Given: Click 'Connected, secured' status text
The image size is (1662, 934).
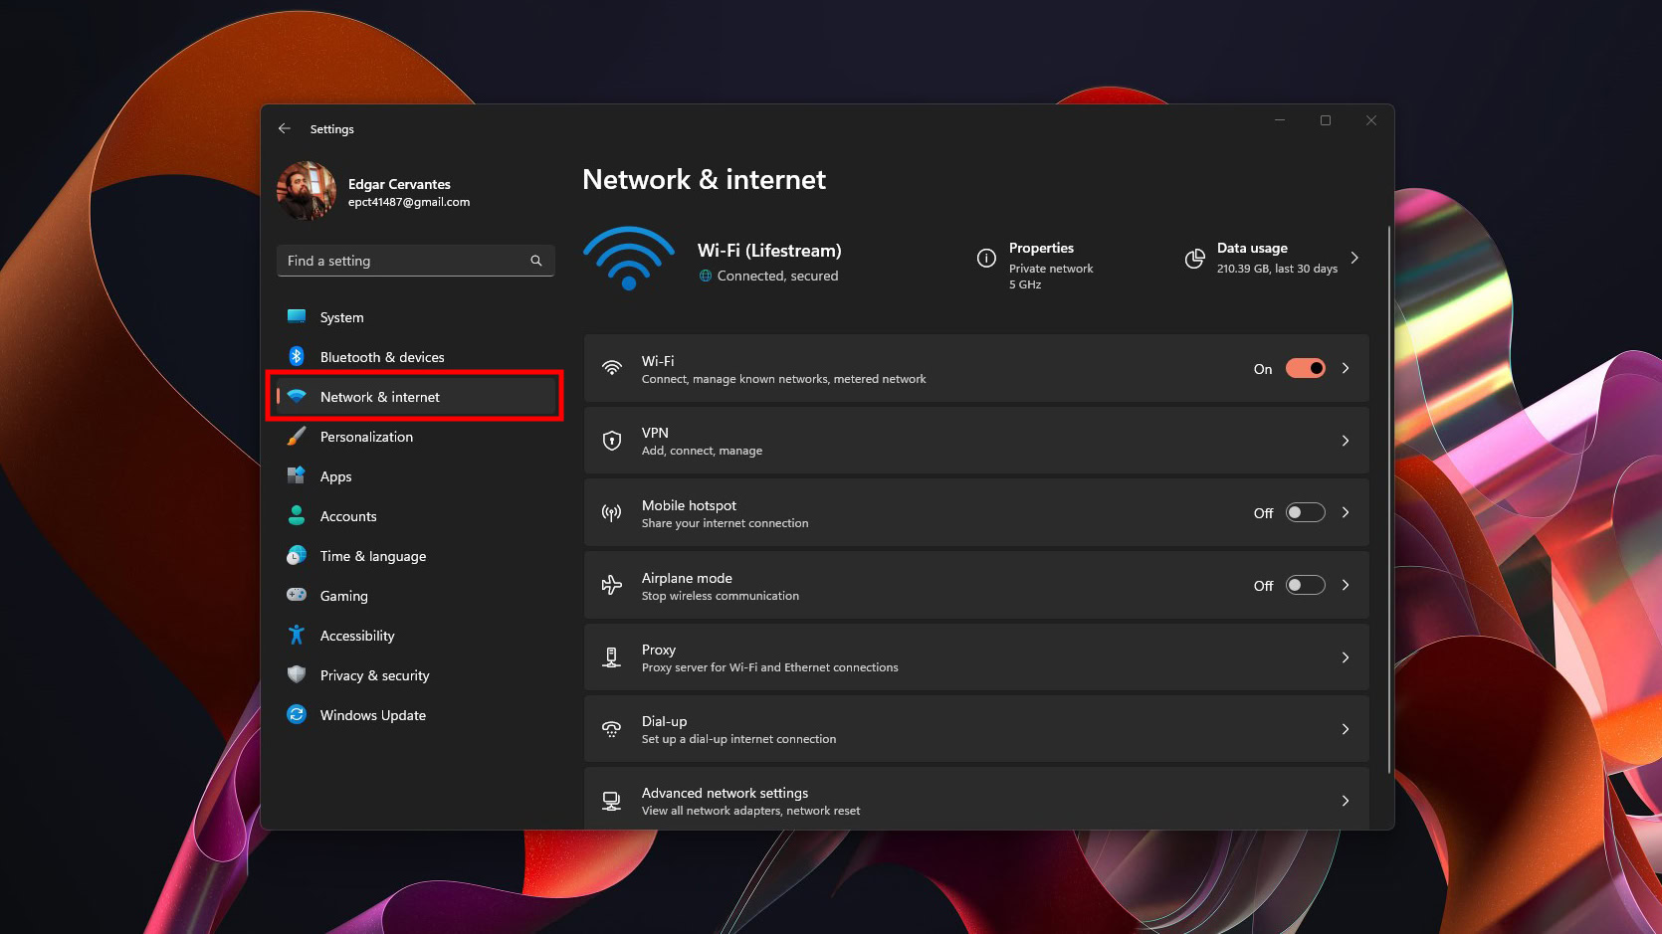Looking at the screenshot, I should (777, 277).
